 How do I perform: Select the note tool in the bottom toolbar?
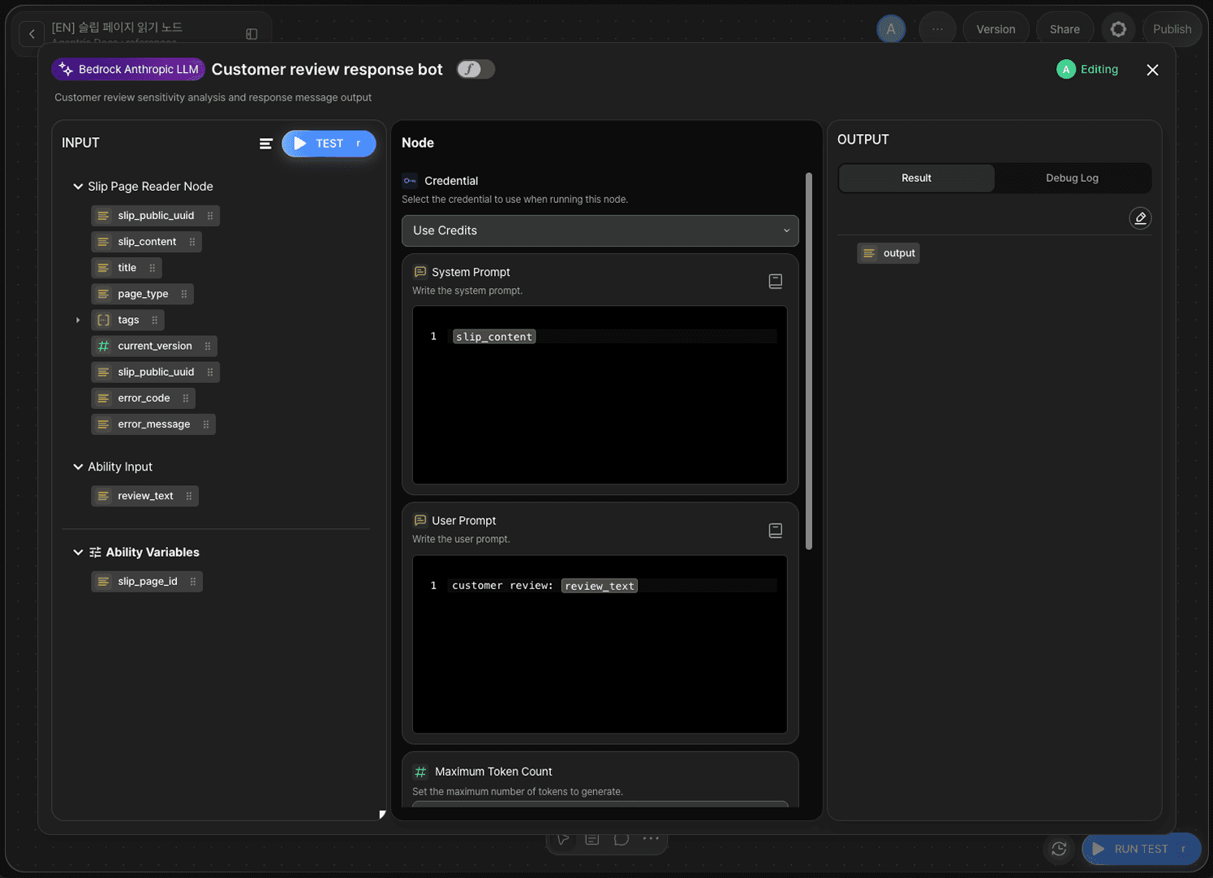click(592, 839)
